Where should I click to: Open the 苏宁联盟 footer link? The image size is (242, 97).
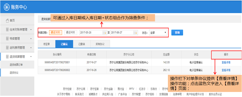(x=136, y=94)
